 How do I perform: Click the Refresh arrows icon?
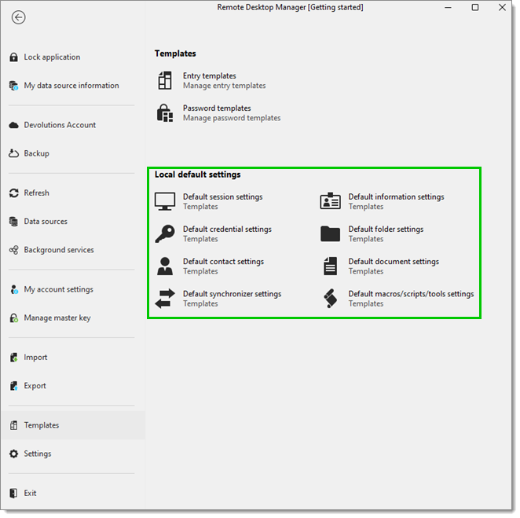click(13, 193)
